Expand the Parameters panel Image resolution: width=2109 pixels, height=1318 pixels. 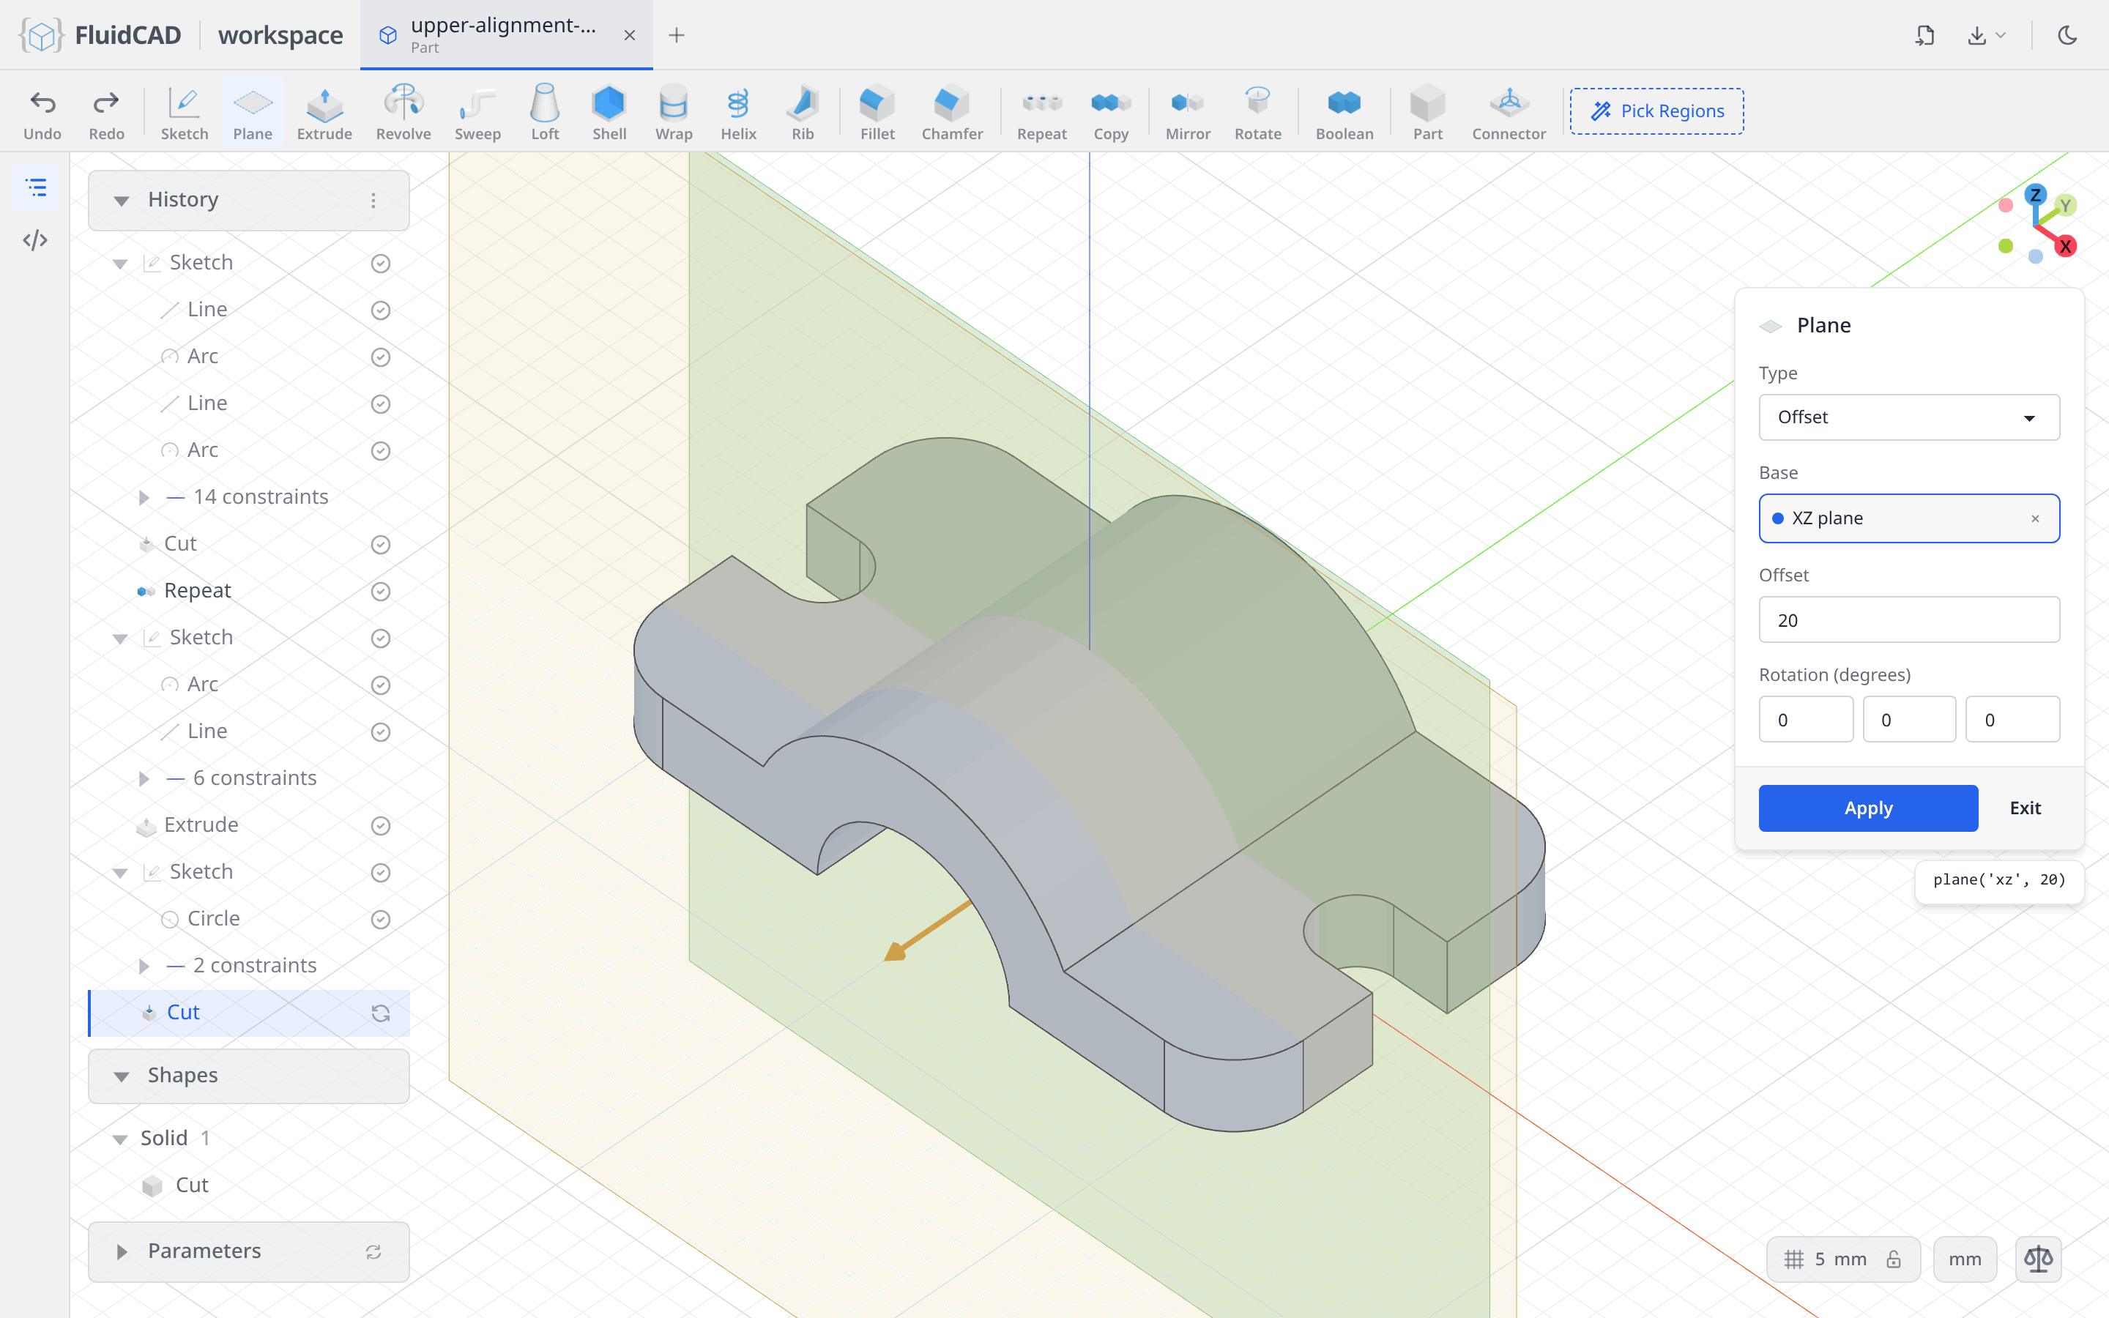(122, 1252)
